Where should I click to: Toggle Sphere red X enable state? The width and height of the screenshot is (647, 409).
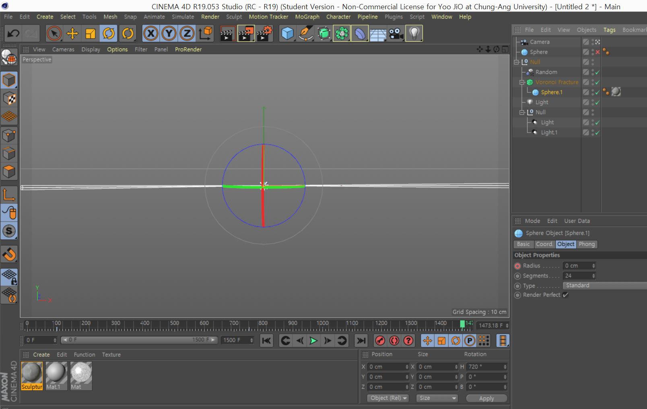(x=598, y=52)
